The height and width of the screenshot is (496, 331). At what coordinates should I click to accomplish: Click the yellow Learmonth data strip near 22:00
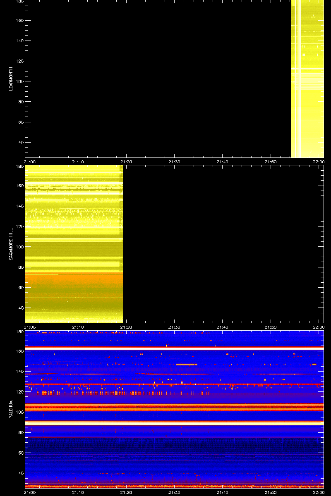pyautogui.click(x=307, y=79)
